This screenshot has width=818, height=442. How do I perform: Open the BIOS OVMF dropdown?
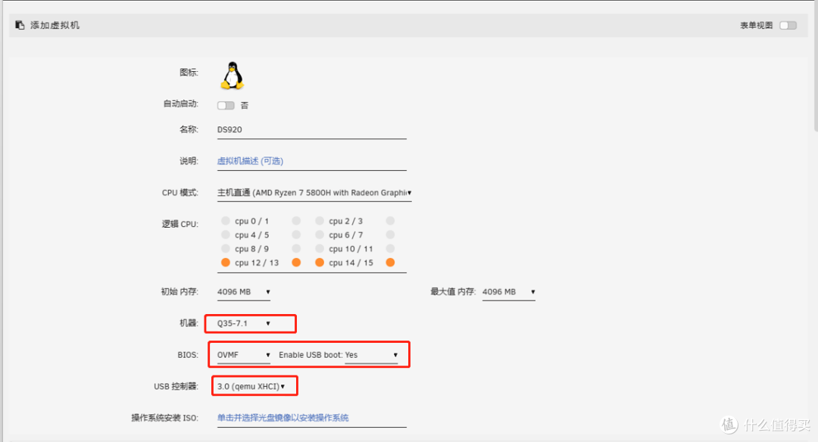coord(244,355)
